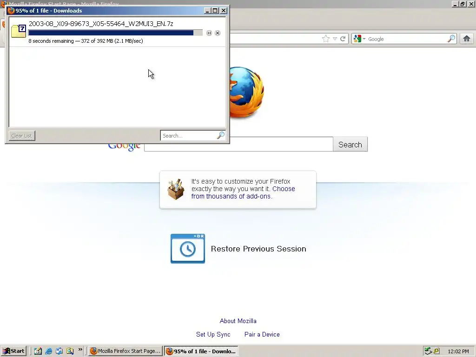
Task: Go to the Firefox home page
Action: 467,39
